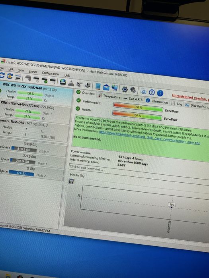Click the 'No actions needed.' text
209x278 pixels.
[87, 138]
